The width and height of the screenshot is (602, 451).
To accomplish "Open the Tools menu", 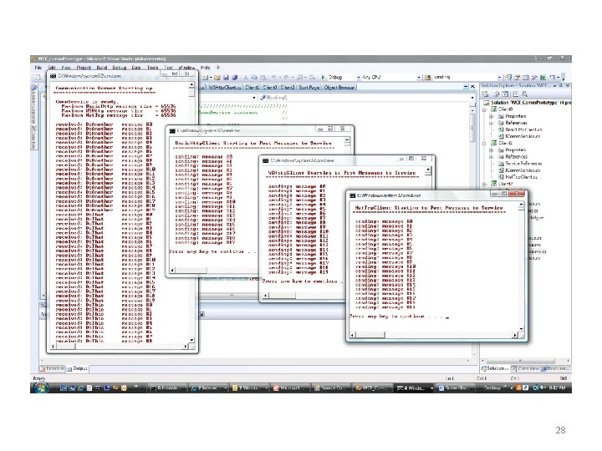I will [x=153, y=68].
